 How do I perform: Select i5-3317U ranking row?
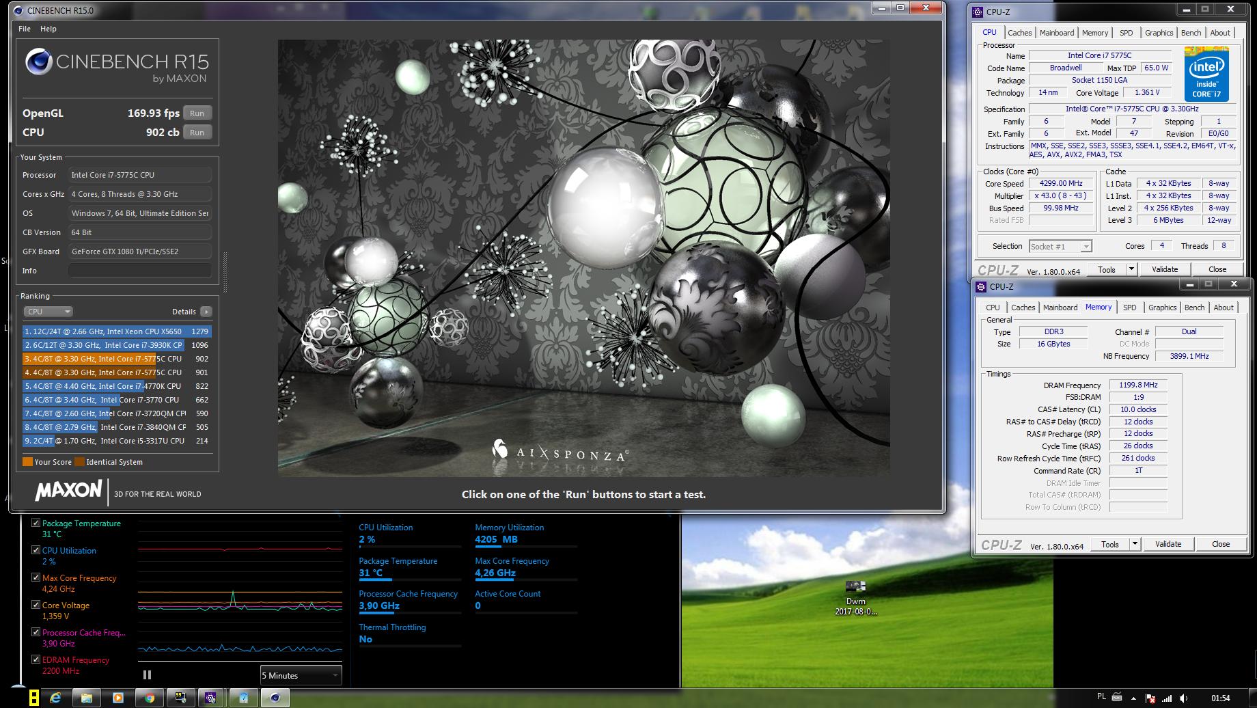(x=117, y=441)
